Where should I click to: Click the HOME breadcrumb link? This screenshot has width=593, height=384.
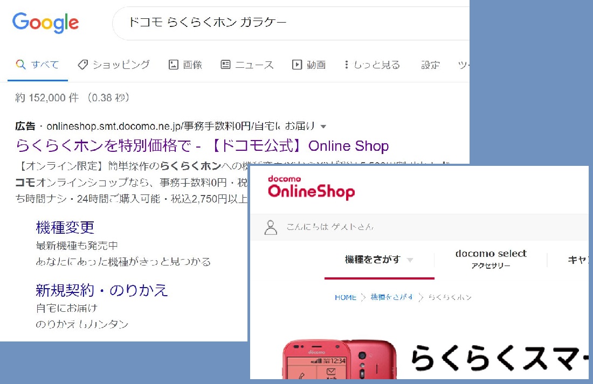tap(345, 297)
